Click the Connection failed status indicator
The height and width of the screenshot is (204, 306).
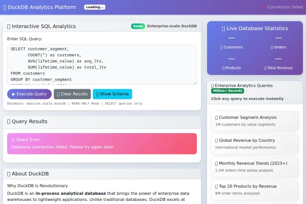click(283, 7)
